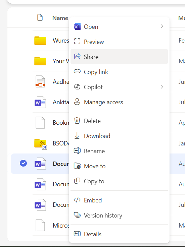Click the Delete trash can icon
This screenshot has height=247, width=185.
pyautogui.click(x=77, y=121)
